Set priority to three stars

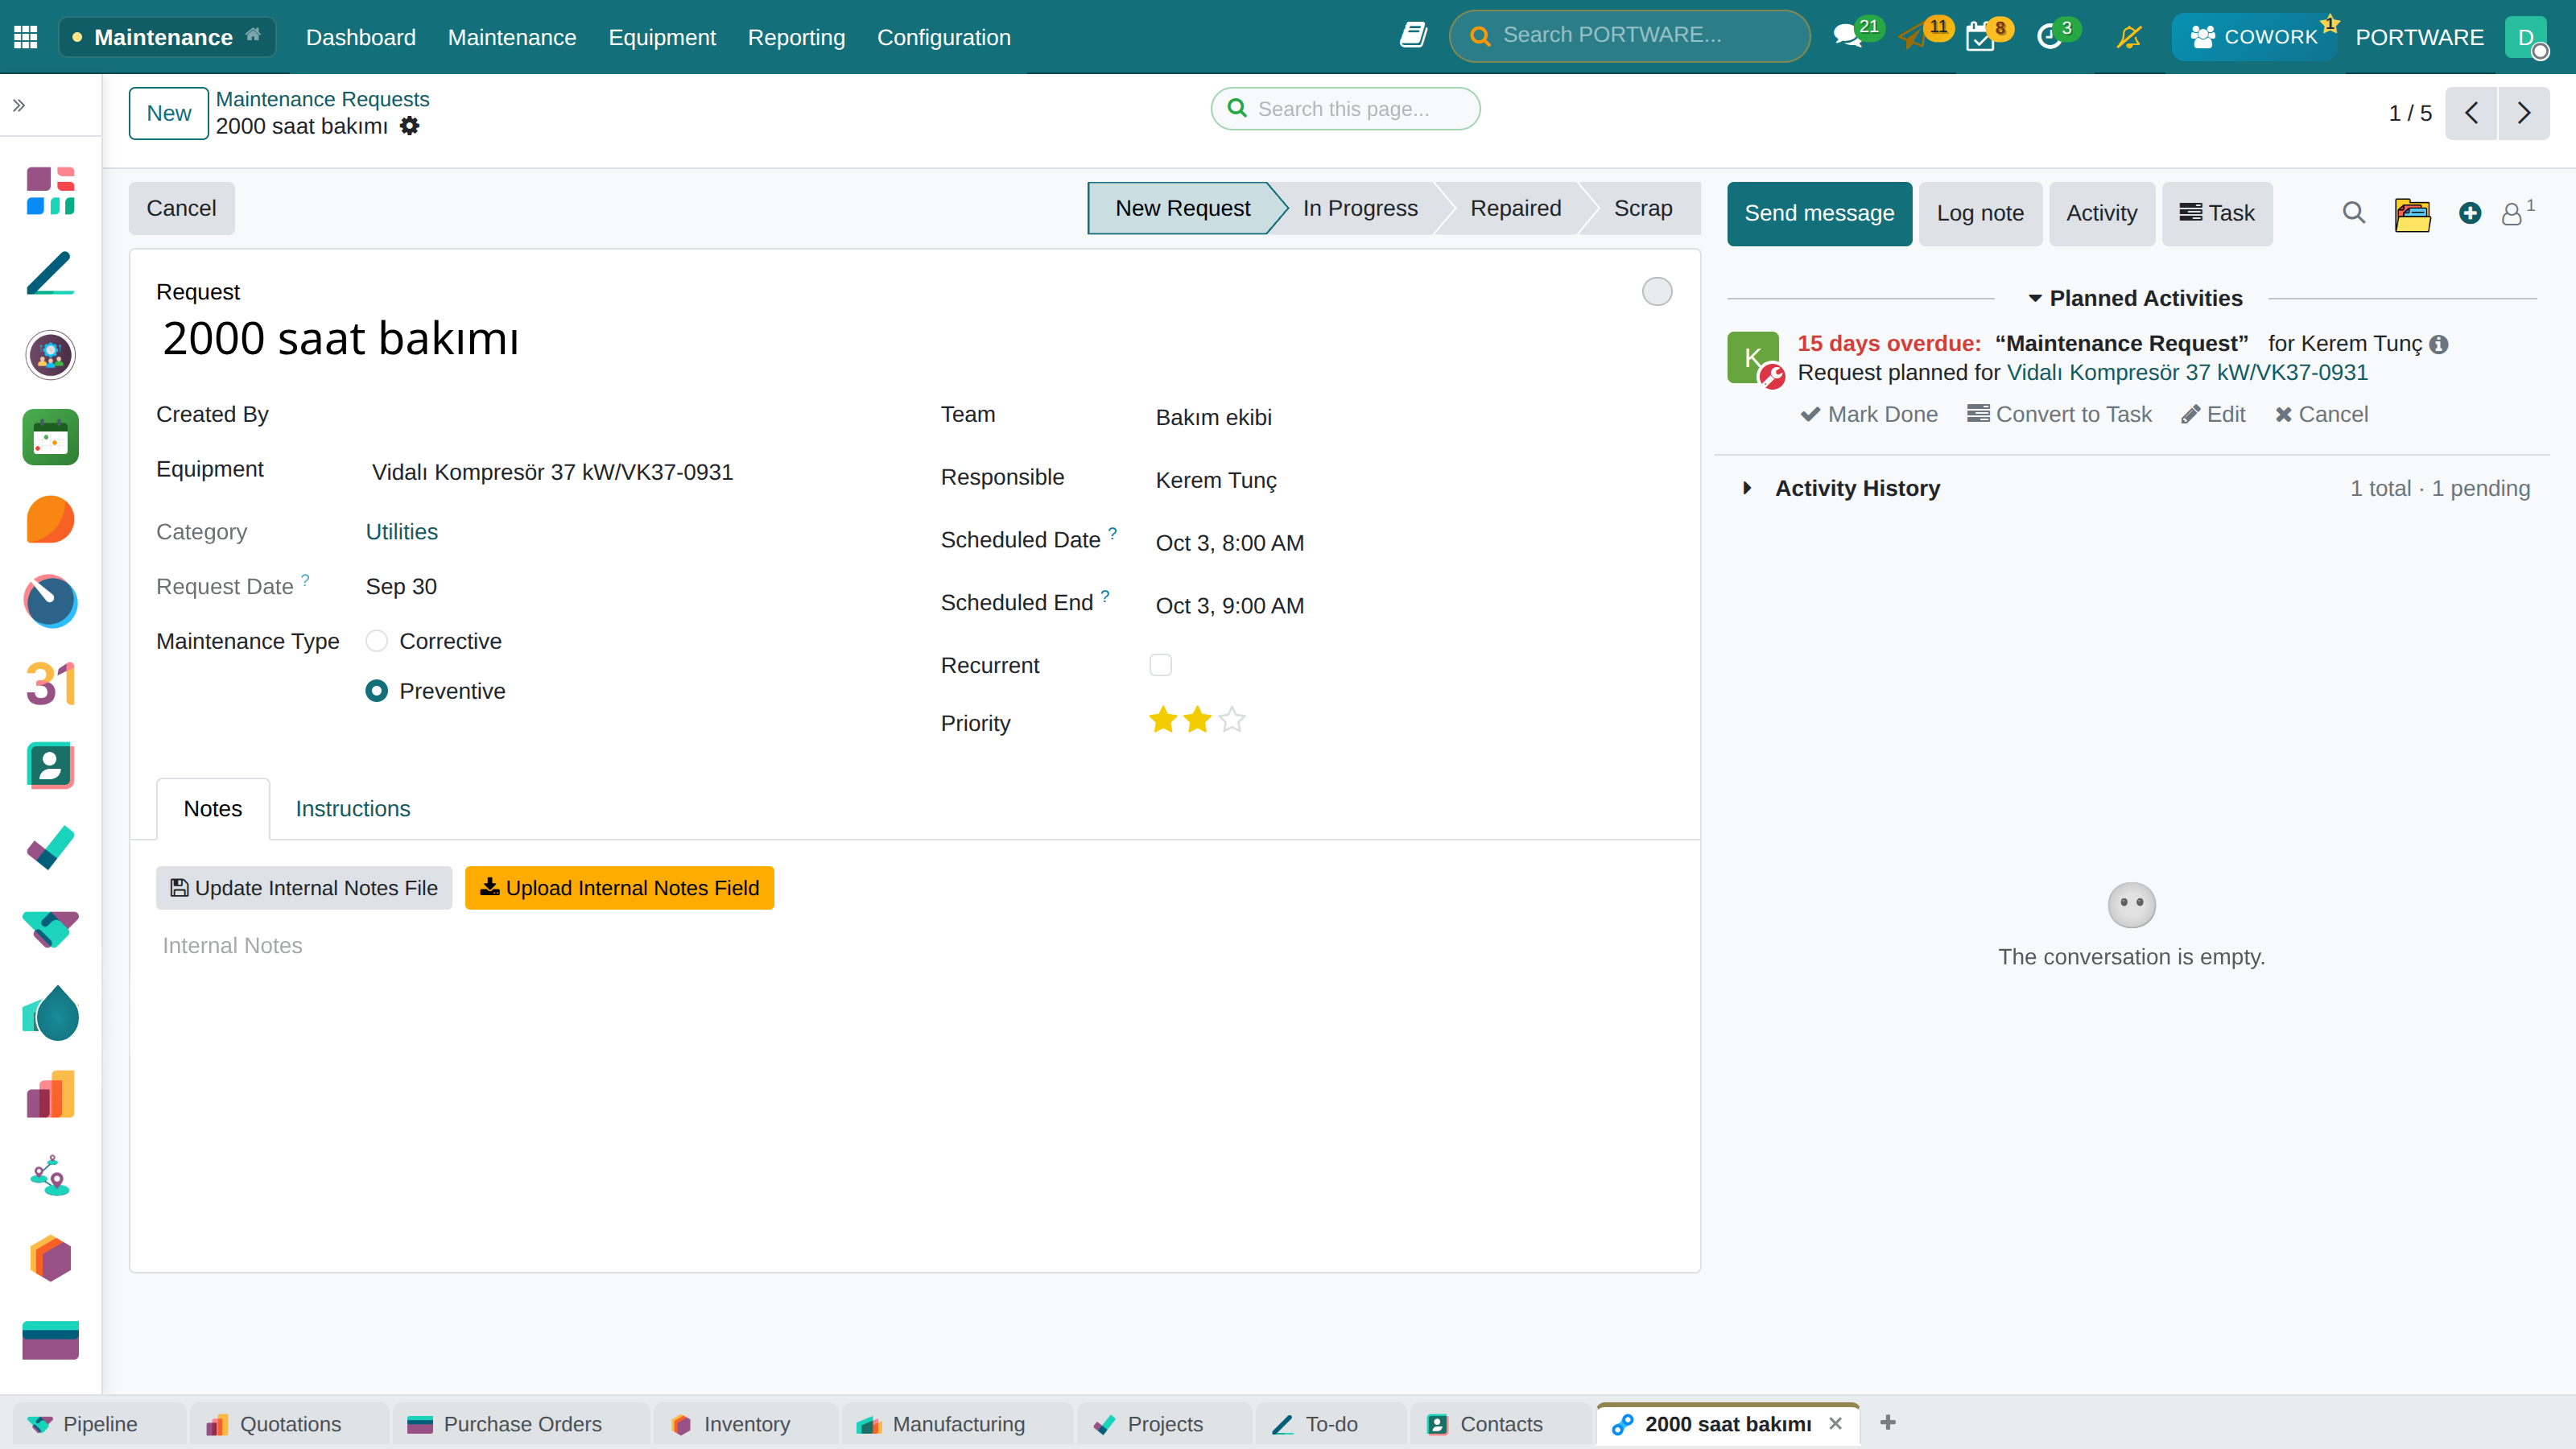1232,720
